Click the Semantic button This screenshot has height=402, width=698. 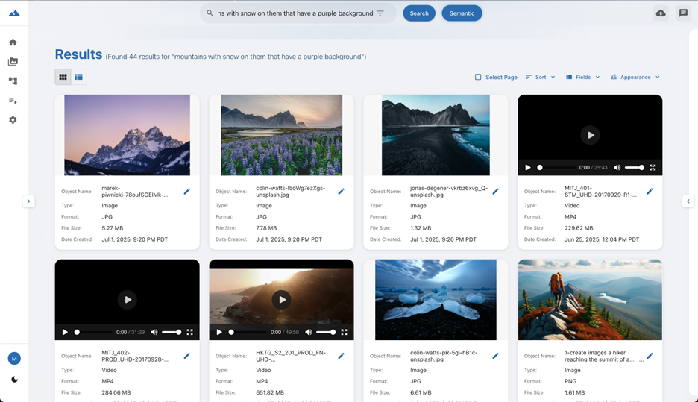click(462, 13)
